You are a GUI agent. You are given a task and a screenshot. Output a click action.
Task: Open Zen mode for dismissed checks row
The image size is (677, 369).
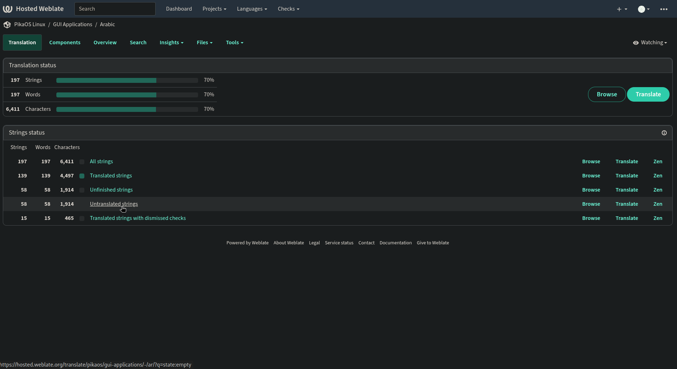pos(658,218)
